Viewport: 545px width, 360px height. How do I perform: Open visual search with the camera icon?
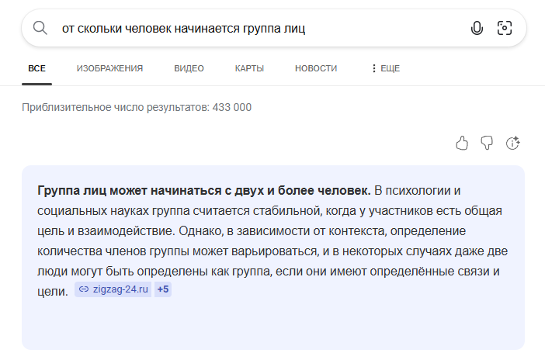[x=505, y=29]
